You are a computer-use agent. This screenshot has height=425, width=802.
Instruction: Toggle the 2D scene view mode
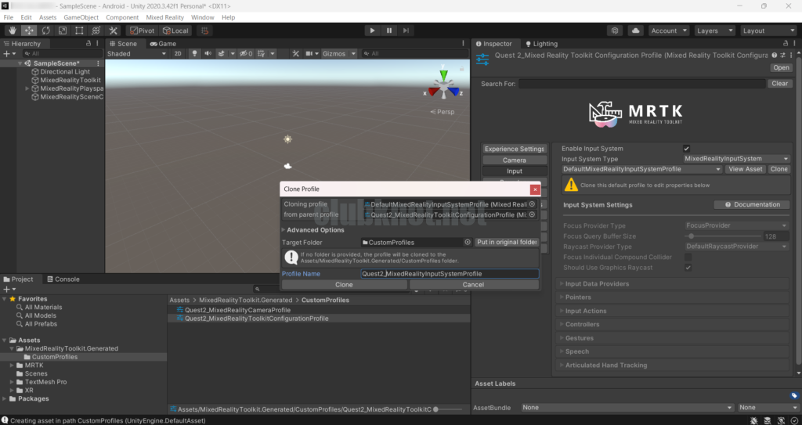[178, 54]
